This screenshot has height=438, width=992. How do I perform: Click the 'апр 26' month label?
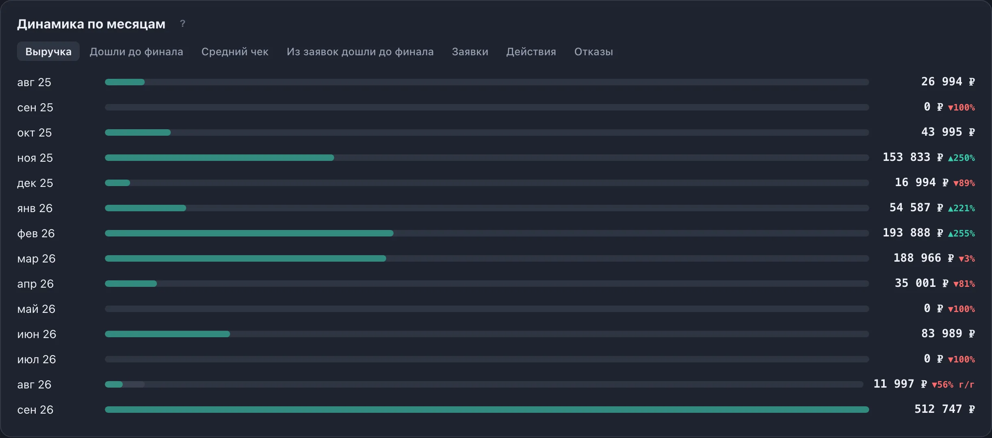pos(35,284)
